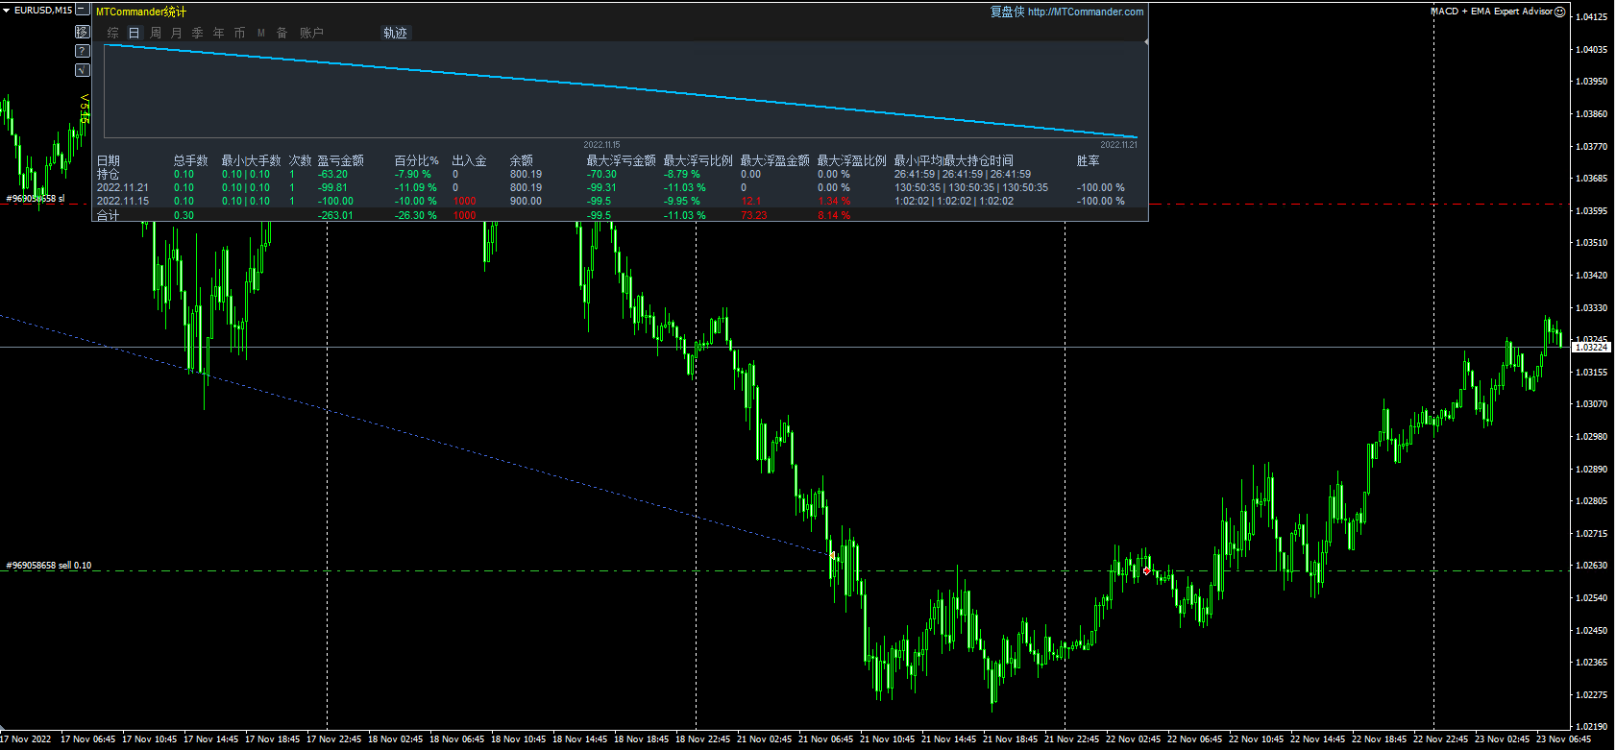The height and width of the screenshot is (750, 1616).
Task: Click the sell order entry arrow marker on chart
Action: pyautogui.click(x=832, y=555)
